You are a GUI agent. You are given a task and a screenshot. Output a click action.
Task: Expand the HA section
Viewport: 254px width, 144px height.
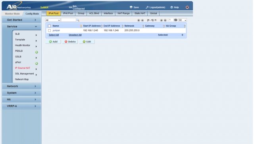(x=21, y=99)
